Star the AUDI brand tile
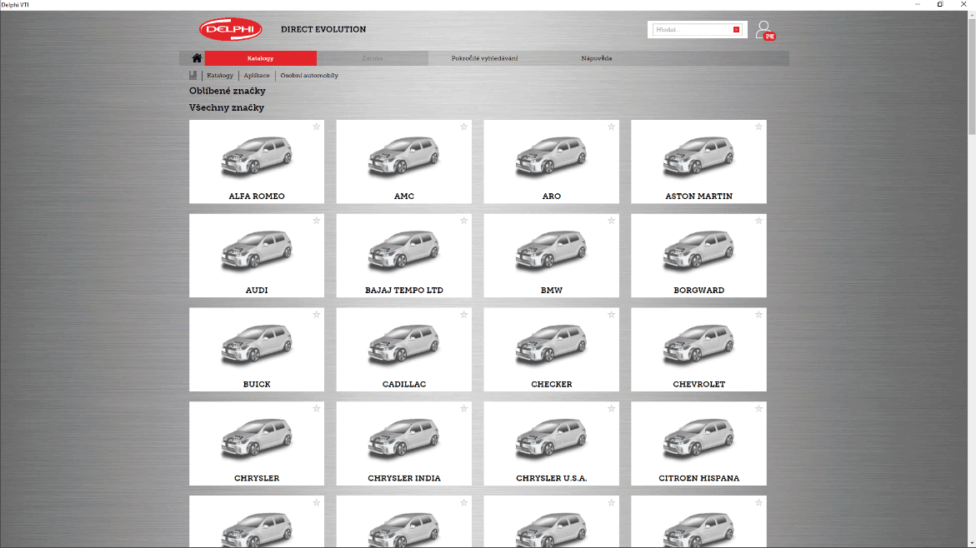This screenshot has width=976, height=548. [316, 221]
